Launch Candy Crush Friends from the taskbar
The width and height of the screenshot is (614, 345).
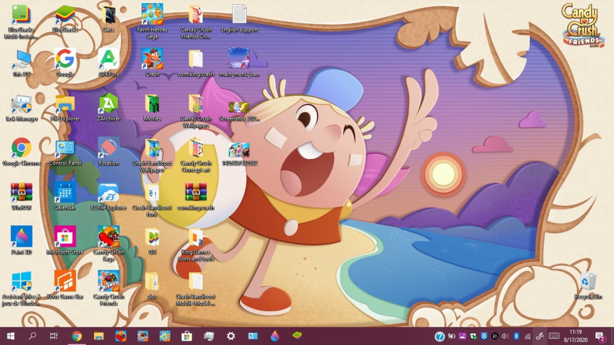point(142,336)
